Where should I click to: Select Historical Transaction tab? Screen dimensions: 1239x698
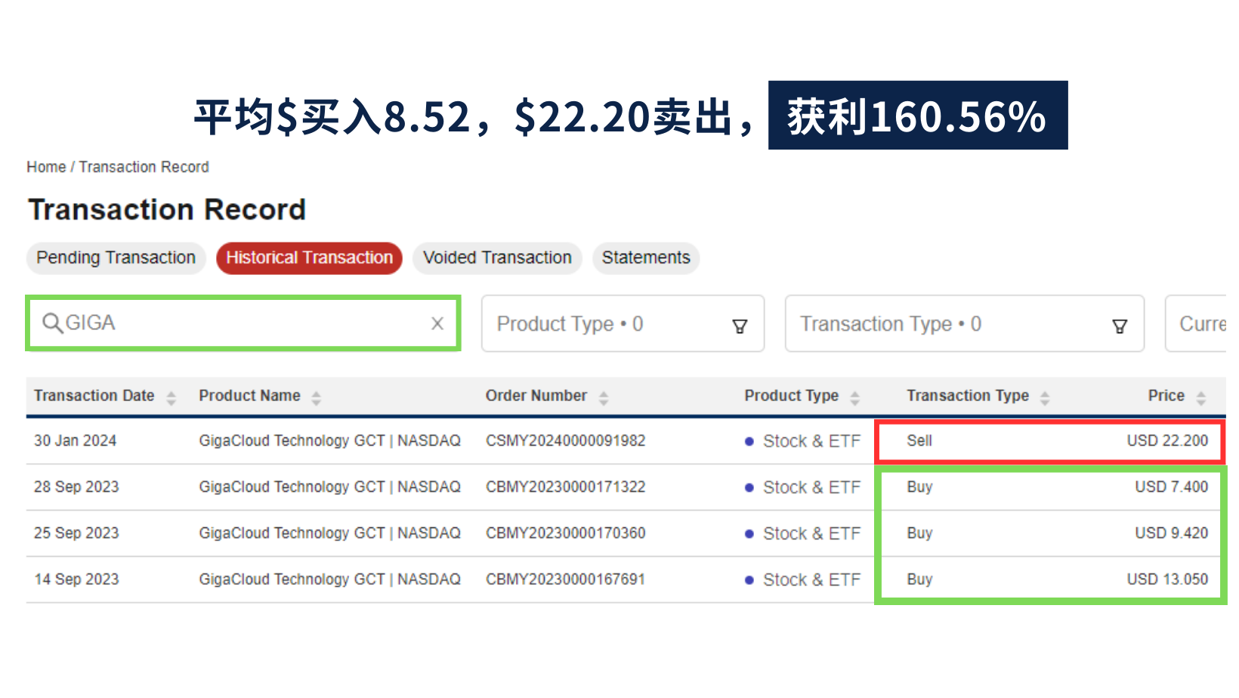(310, 258)
